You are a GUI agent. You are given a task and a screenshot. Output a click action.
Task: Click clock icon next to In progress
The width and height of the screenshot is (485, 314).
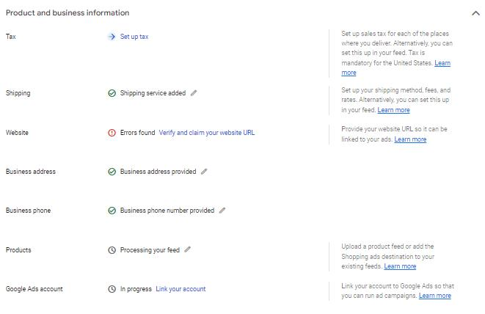(112, 289)
